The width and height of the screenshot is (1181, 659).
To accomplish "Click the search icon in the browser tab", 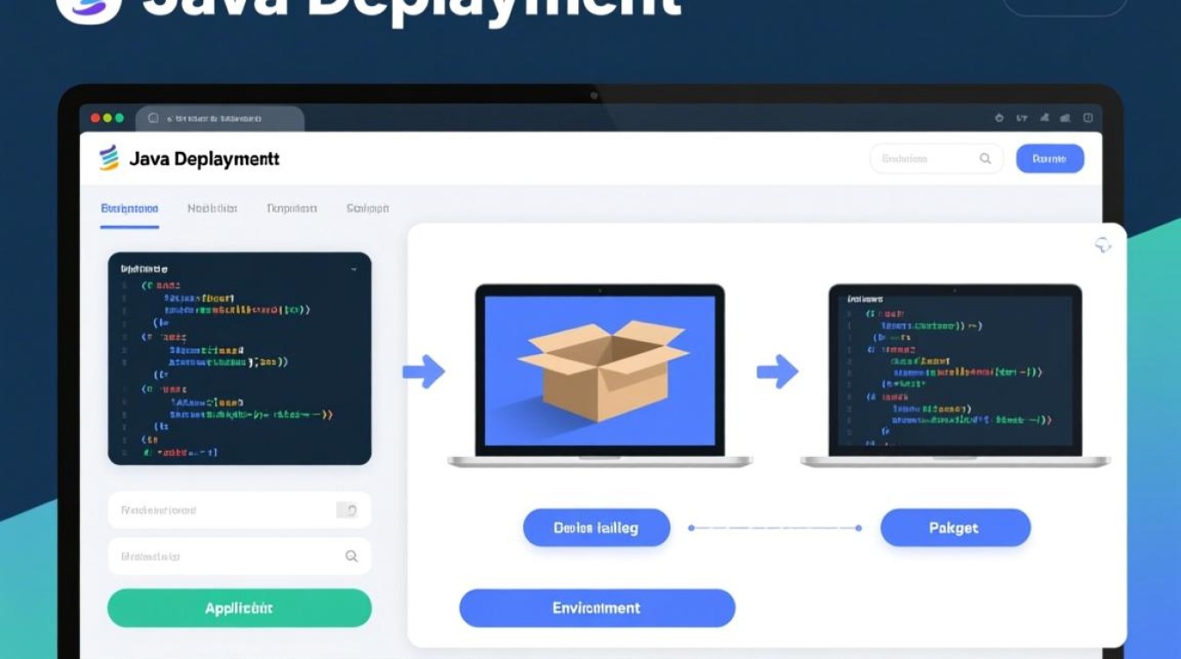I will [153, 118].
